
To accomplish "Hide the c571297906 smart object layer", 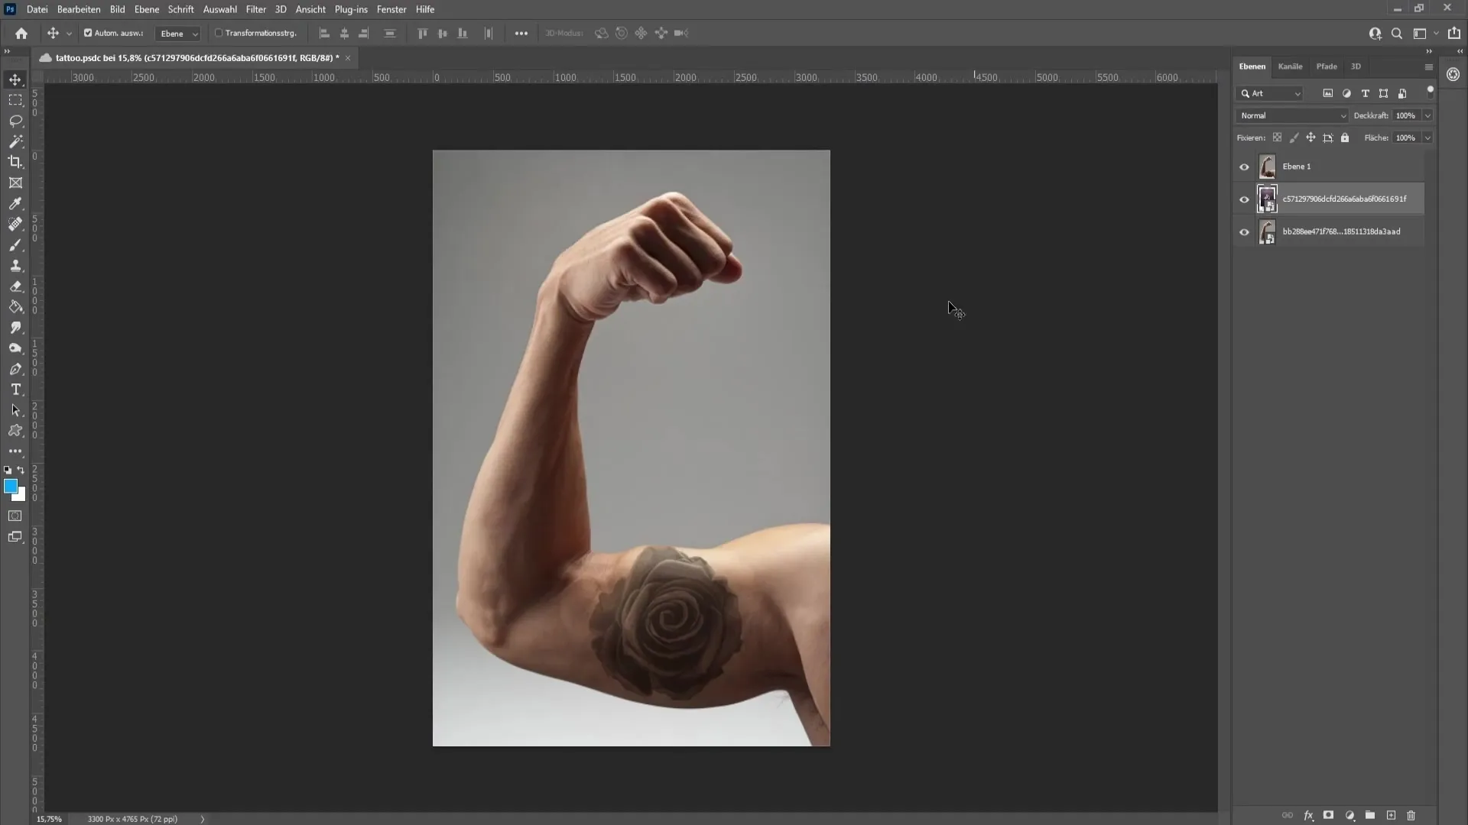I will click(x=1243, y=199).
